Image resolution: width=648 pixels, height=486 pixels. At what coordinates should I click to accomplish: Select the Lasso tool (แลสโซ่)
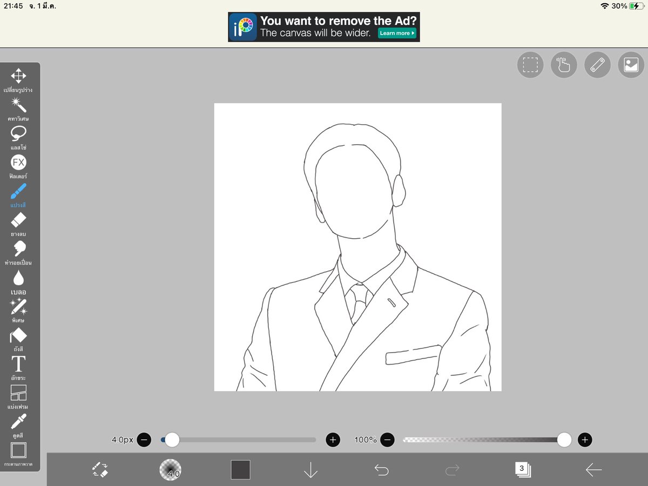click(x=18, y=138)
